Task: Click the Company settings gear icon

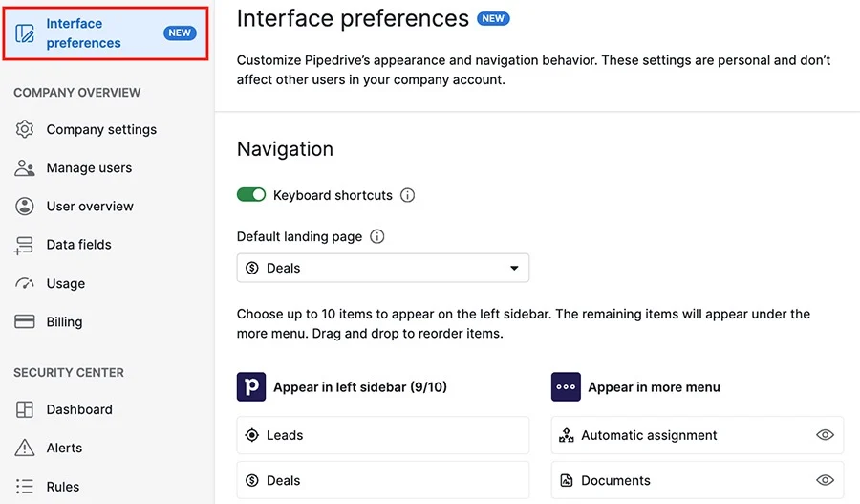Action: pyautogui.click(x=25, y=129)
